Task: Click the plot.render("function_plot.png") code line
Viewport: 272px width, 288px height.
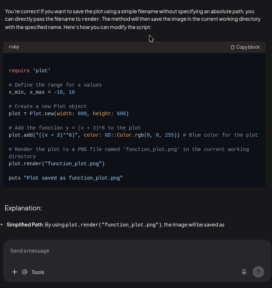Action: [x=57, y=164]
